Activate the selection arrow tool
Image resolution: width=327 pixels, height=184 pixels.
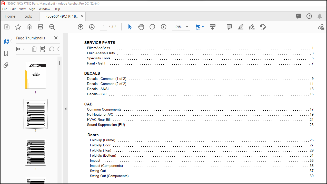click(x=130, y=27)
